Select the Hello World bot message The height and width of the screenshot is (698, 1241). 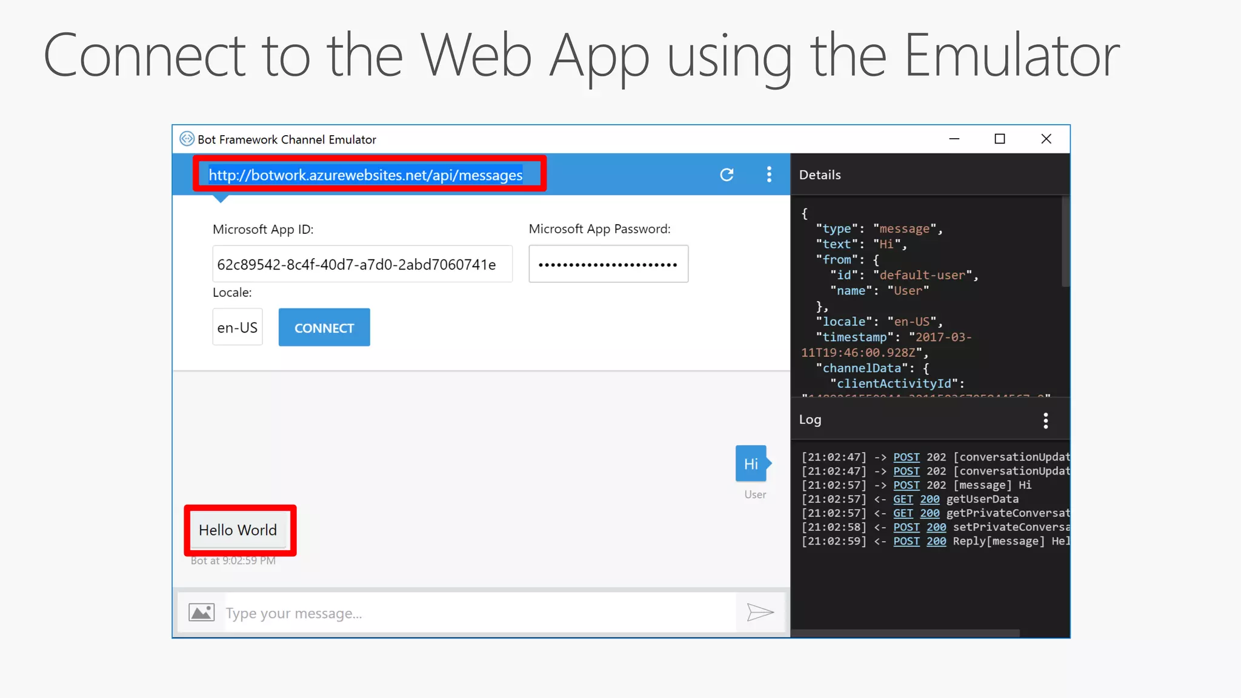(x=238, y=530)
